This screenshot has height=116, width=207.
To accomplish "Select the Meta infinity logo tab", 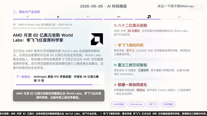I will click(27, 17).
